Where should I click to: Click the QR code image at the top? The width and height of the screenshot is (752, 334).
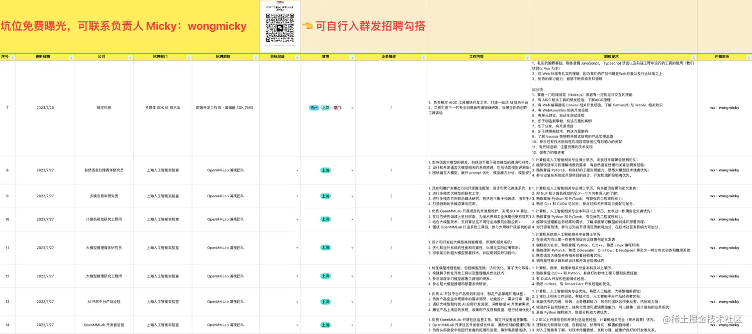(x=280, y=25)
